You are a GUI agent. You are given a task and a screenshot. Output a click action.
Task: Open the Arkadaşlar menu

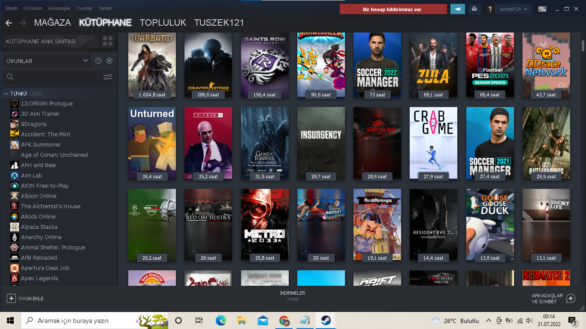click(59, 8)
